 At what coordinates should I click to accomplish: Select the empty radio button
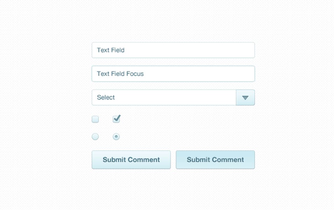[95, 136]
